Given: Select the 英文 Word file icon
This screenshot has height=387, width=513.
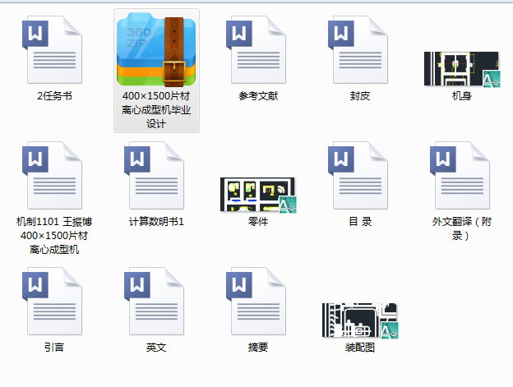Looking at the screenshot, I should point(156,302).
